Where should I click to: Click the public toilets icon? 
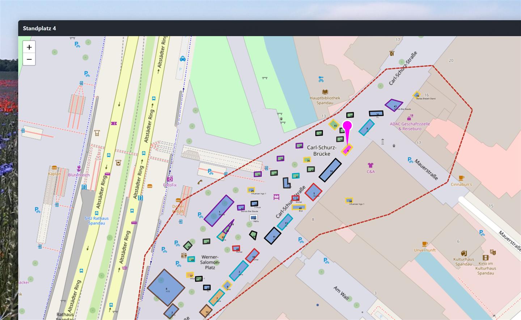pyautogui.click(x=184, y=256)
